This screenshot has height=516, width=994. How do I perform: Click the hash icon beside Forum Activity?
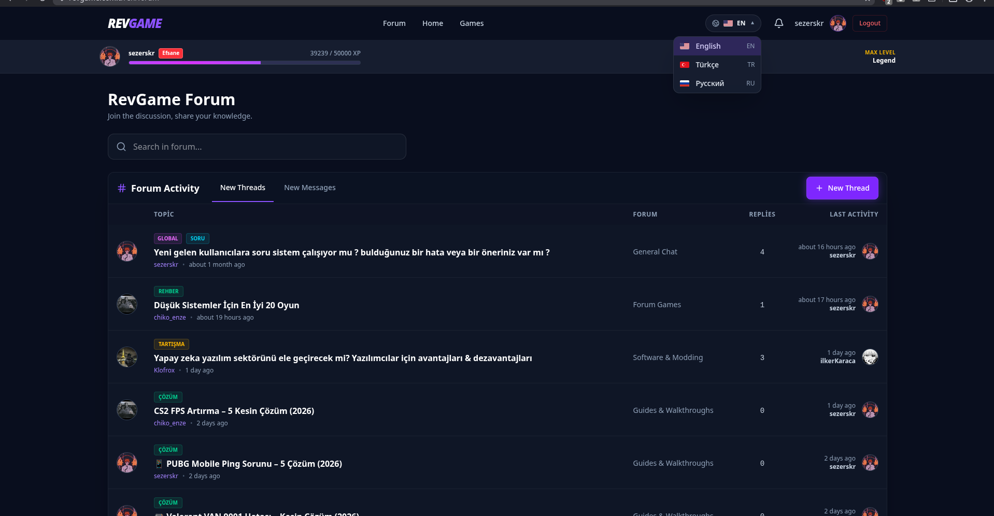(122, 188)
